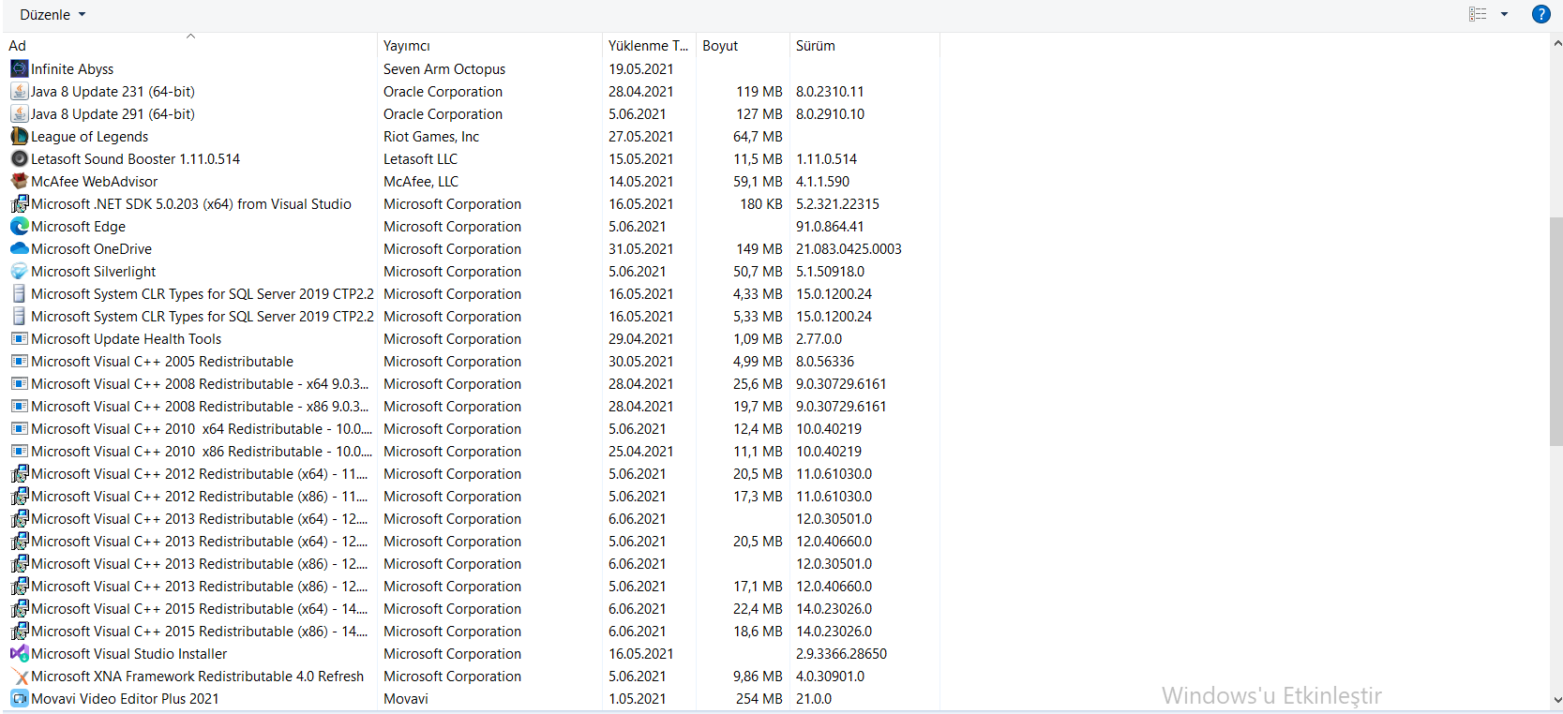Click the "4,33 MB" SQL CLR Types size
1563x714 pixels.
[x=758, y=293]
